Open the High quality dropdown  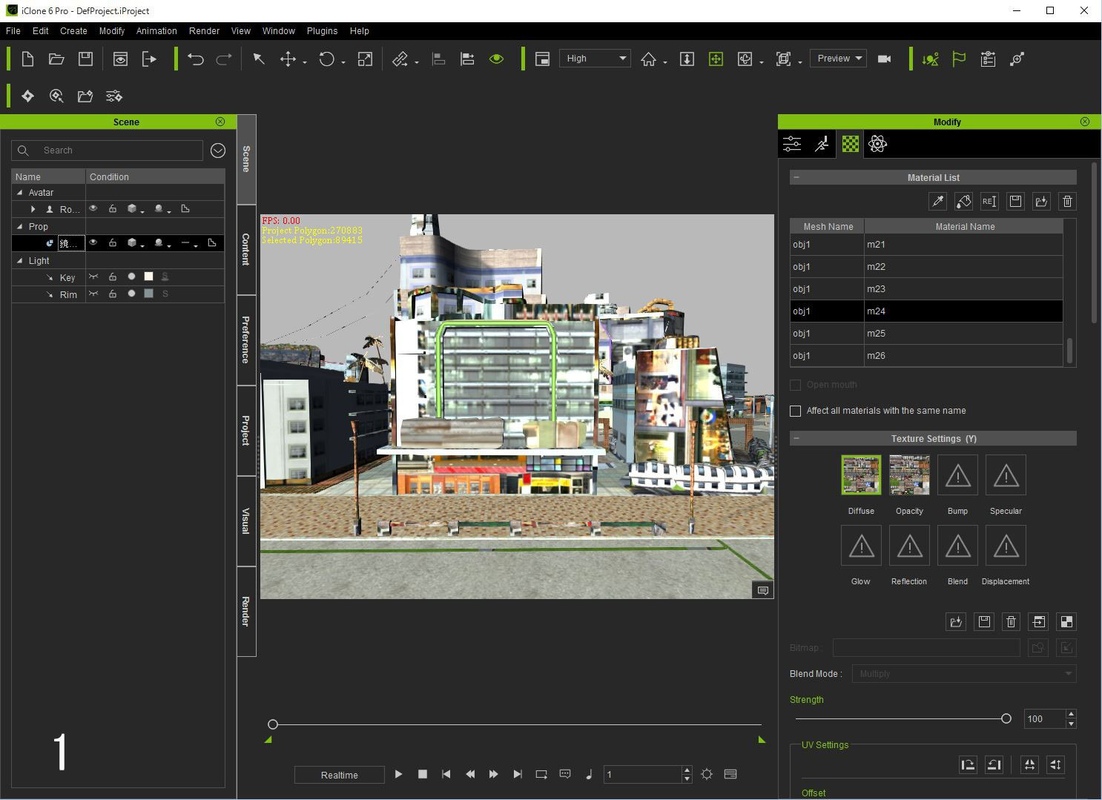596,59
